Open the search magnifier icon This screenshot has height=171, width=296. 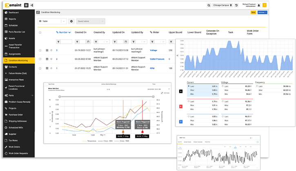tap(209, 5)
